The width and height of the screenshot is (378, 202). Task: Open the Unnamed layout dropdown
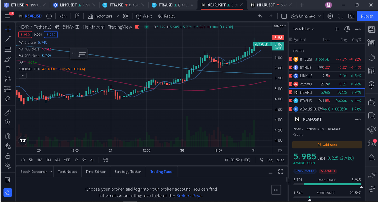(x=306, y=16)
